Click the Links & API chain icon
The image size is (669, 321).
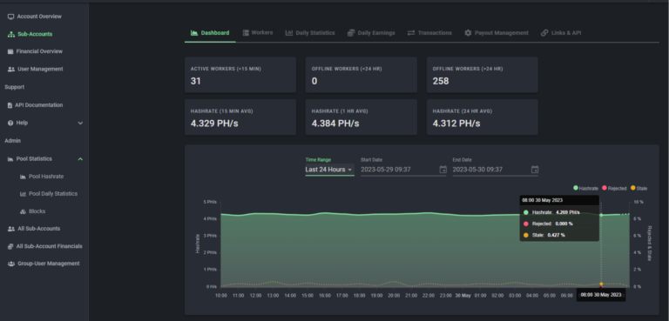pyautogui.click(x=544, y=33)
